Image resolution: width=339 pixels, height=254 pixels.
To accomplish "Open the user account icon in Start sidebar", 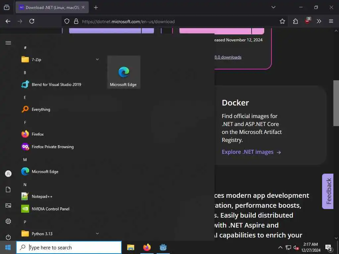I will [x=8, y=174].
